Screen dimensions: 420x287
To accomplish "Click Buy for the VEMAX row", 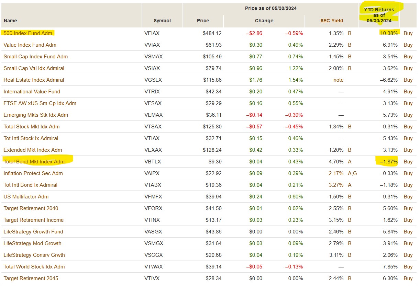I will click(x=408, y=115).
